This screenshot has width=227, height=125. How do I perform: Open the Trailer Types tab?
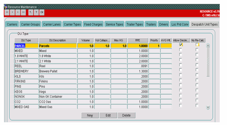point(135,24)
